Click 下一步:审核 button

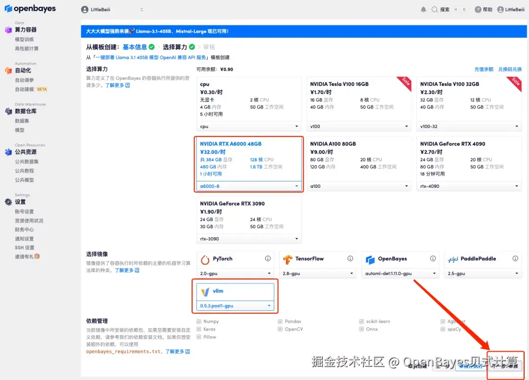point(505,366)
